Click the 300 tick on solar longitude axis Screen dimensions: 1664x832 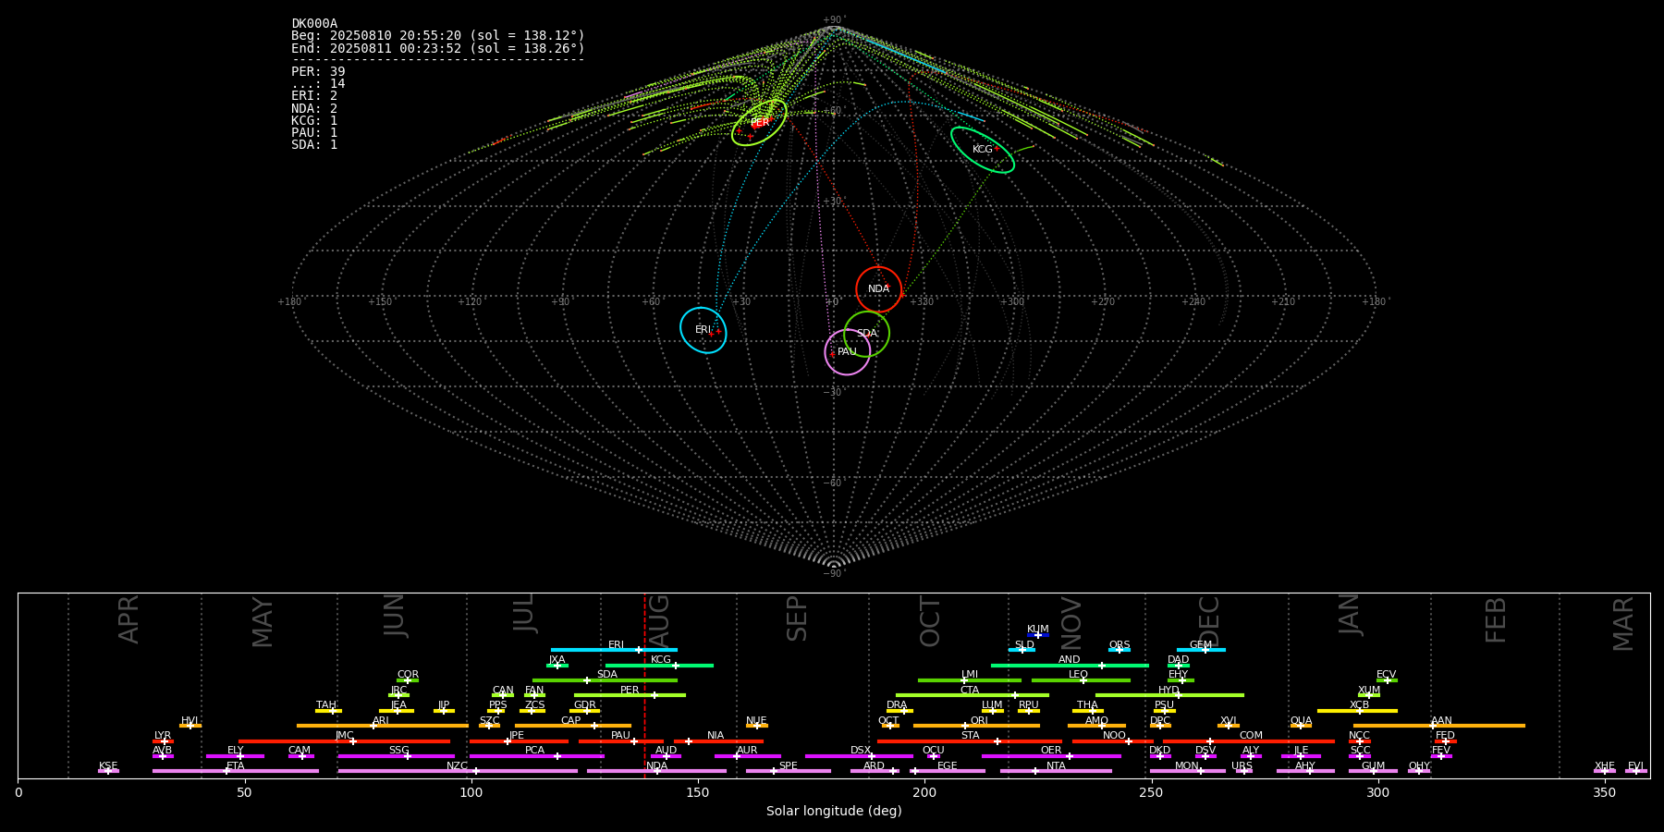pyautogui.click(x=1377, y=792)
